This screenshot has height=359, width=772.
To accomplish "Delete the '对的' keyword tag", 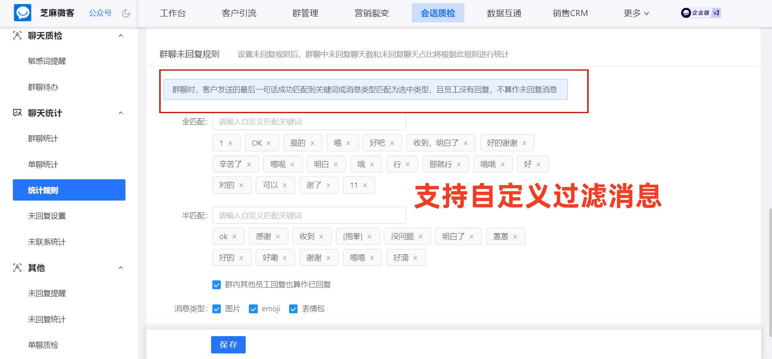I will (241, 185).
